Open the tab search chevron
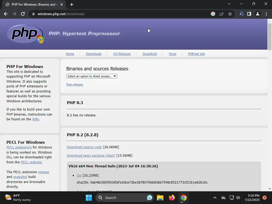Image resolution: width=272 pixels, height=204 pixels. [229, 4]
